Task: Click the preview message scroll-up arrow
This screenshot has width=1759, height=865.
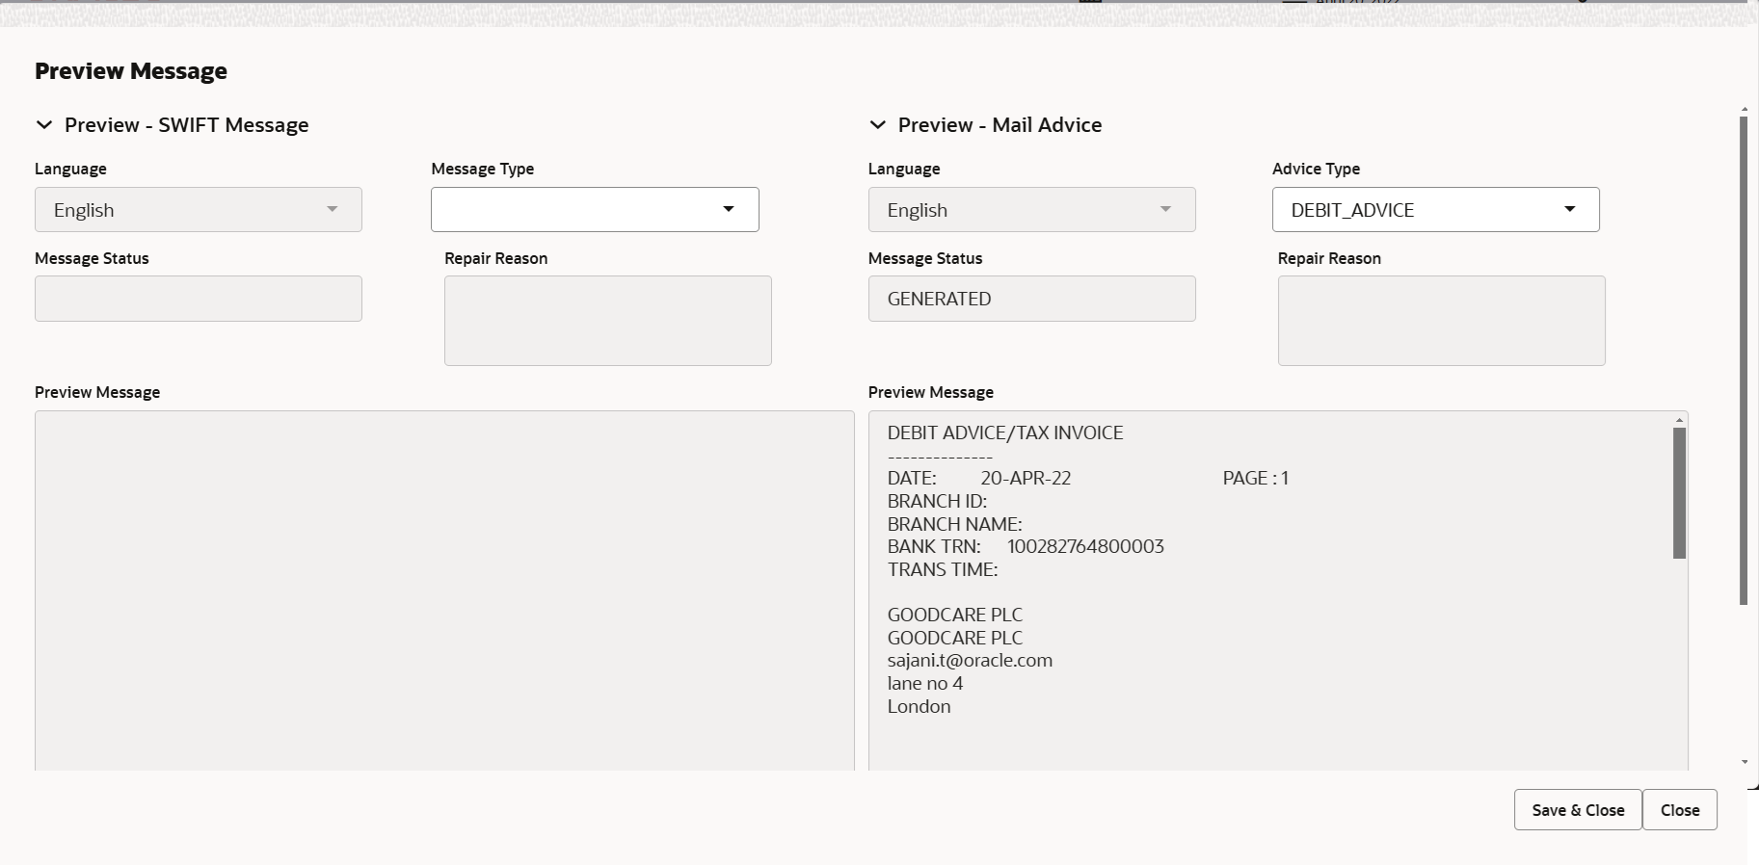Action: click(x=1679, y=420)
